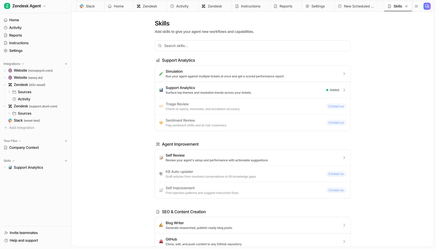
Task: Expand Sources under Zendesk d3v-eesel
Action: (9, 92)
